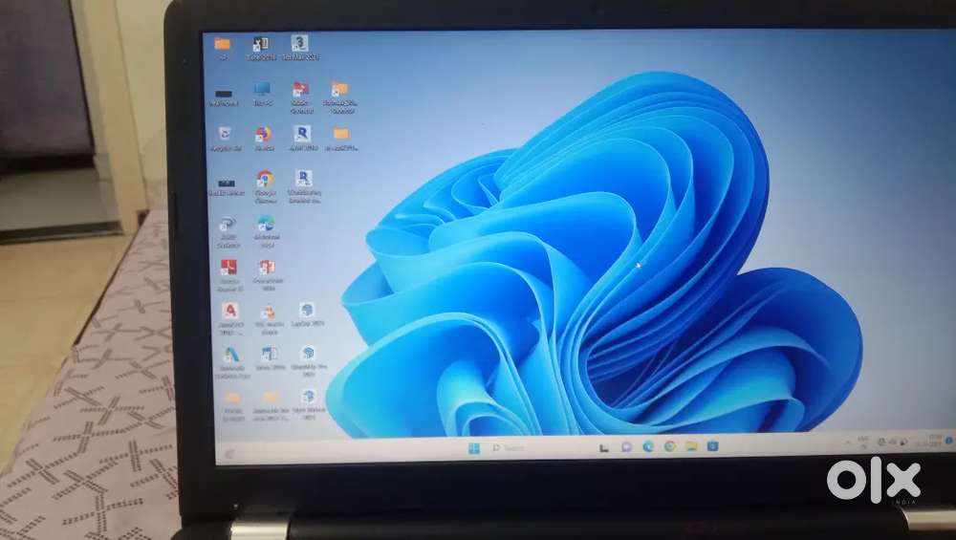This screenshot has height=540, width=956.
Task: Select the Revit R shortcut beside Google Chrome
Action: [304, 186]
